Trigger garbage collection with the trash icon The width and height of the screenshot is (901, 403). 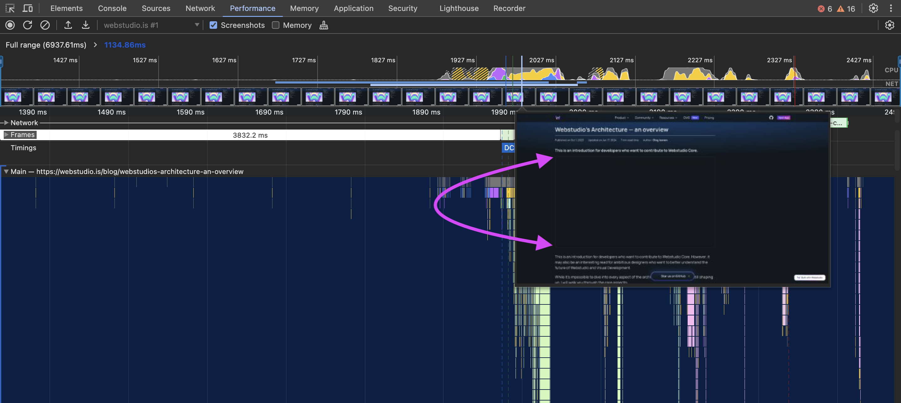pyautogui.click(x=323, y=25)
